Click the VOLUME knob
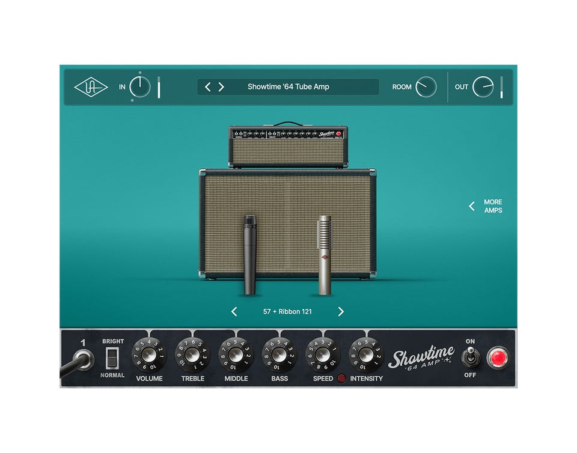577x453 pixels. coord(149,355)
